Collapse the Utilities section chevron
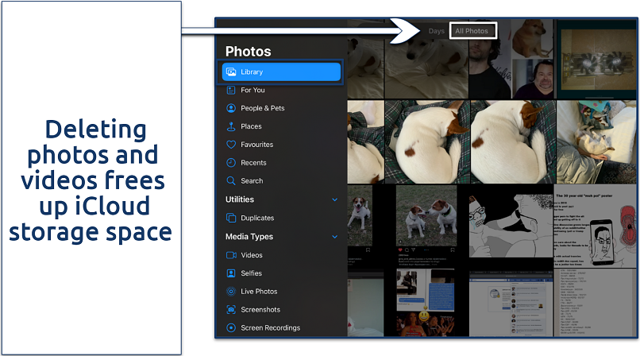The height and width of the screenshot is (356, 640). pos(335,199)
